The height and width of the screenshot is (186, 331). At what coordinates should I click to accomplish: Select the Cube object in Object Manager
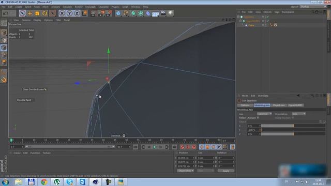[x=251, y=25]
